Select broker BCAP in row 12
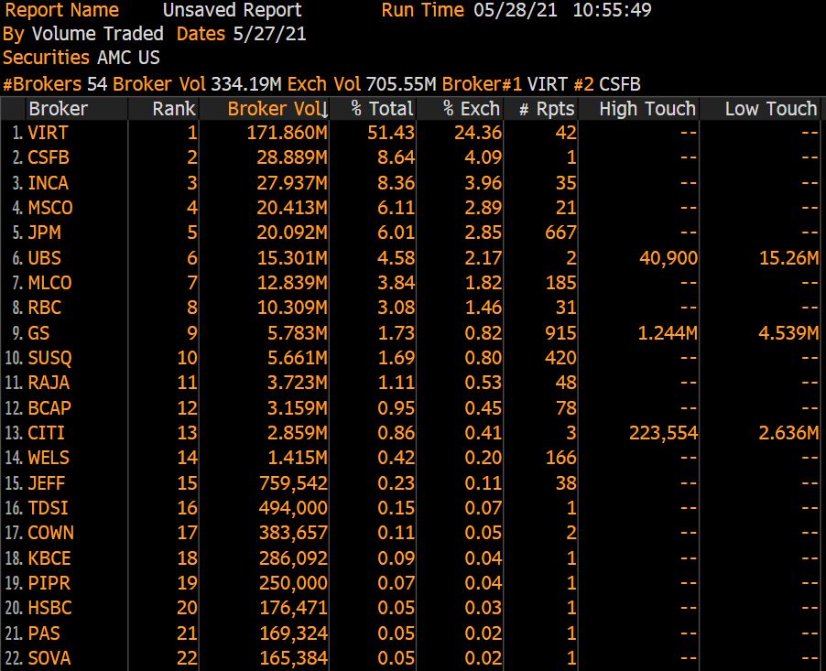Screen dimensions: 826x671 tap(49, 407)
